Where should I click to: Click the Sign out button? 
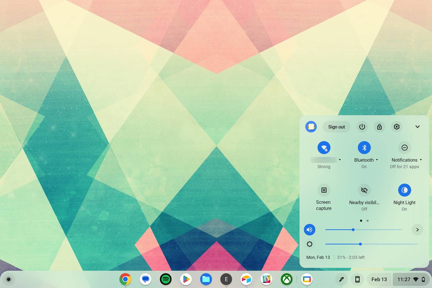[x=336, y=127]
